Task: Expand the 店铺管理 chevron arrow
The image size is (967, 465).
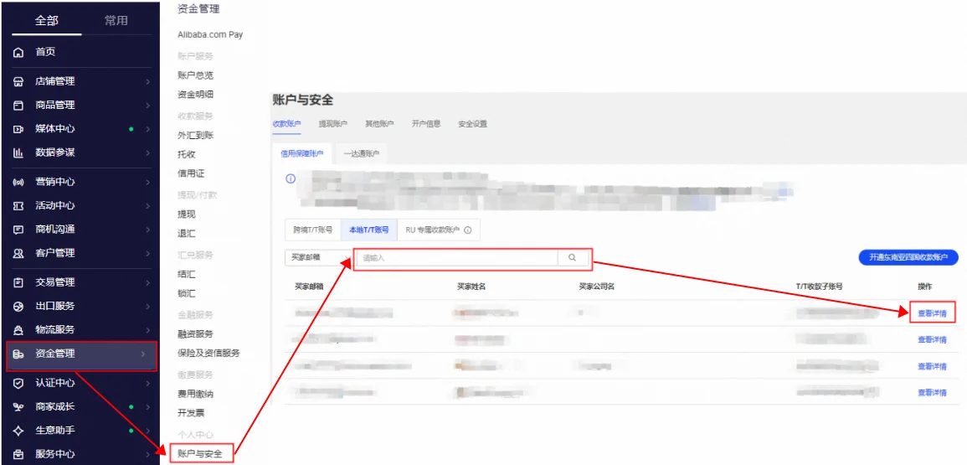Action: click(147, 81)
